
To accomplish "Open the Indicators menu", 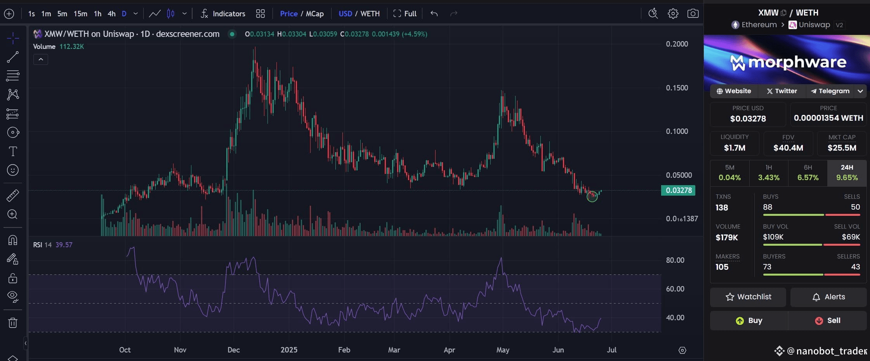I will 223,14.
